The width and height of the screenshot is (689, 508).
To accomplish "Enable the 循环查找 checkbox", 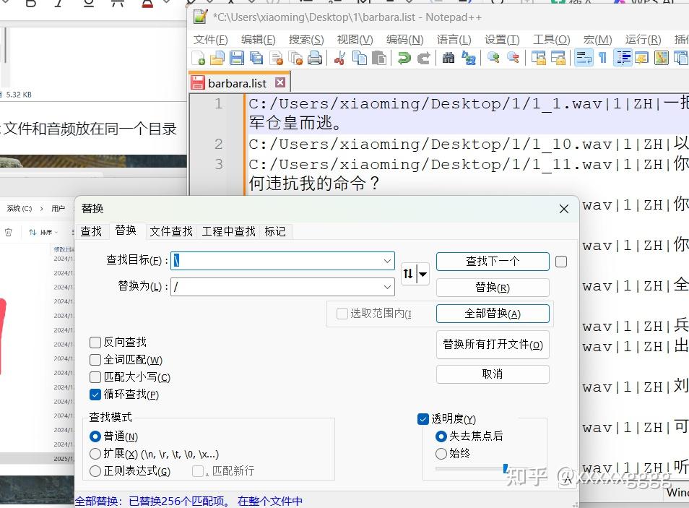I will pos(95,394).
